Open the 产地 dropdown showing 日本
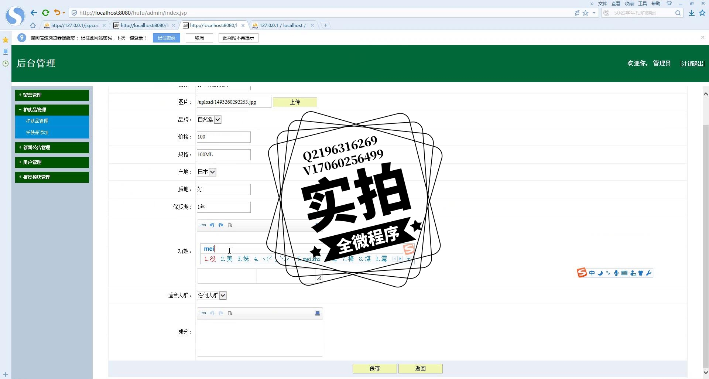This screenshot has width=709, height=379. pyautogui.click(x=206, y=172)
